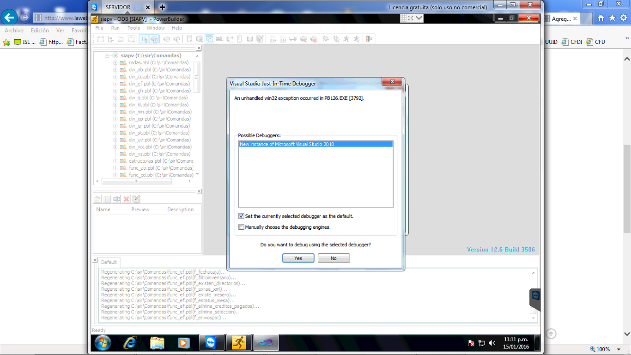Image resolution: width=631 pixels, height=355 pixels.
Task: Click the Incremental Build toolbar icon
Action: tap(273, 39)
